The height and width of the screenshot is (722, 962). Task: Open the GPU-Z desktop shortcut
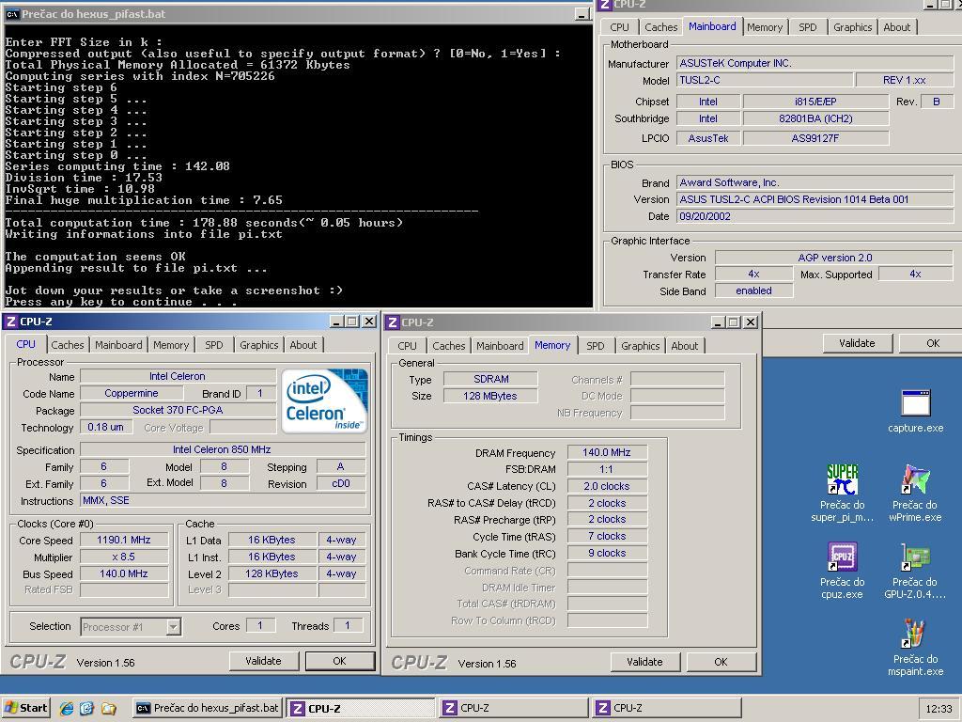pyautogui.click(x=915, y=571)
